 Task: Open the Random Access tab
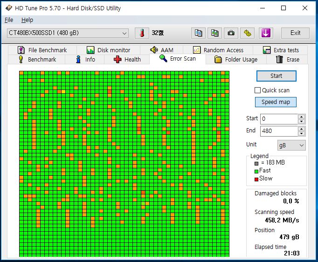[218, 50]
